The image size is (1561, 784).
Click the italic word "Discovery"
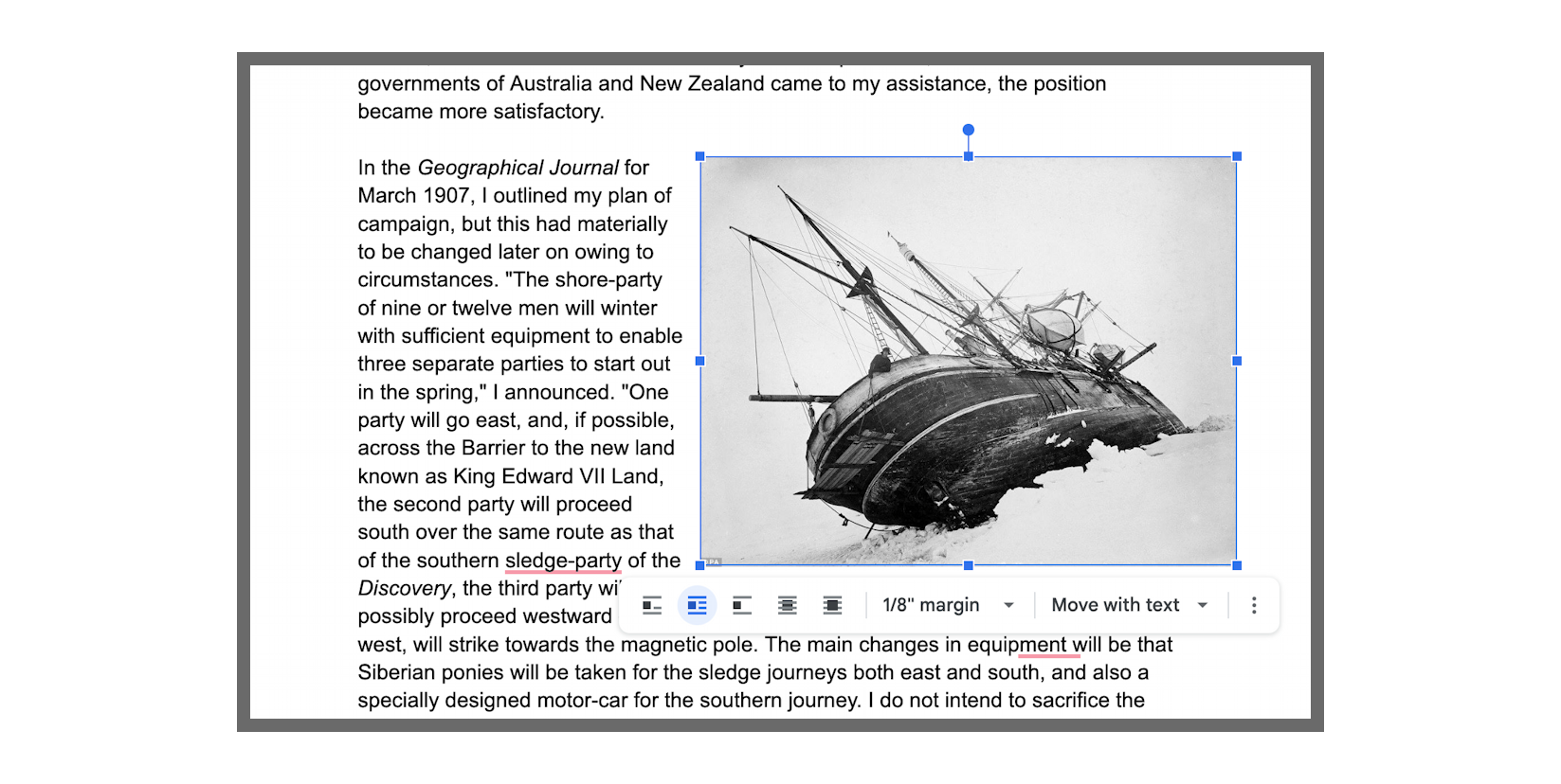click(405, 588)
